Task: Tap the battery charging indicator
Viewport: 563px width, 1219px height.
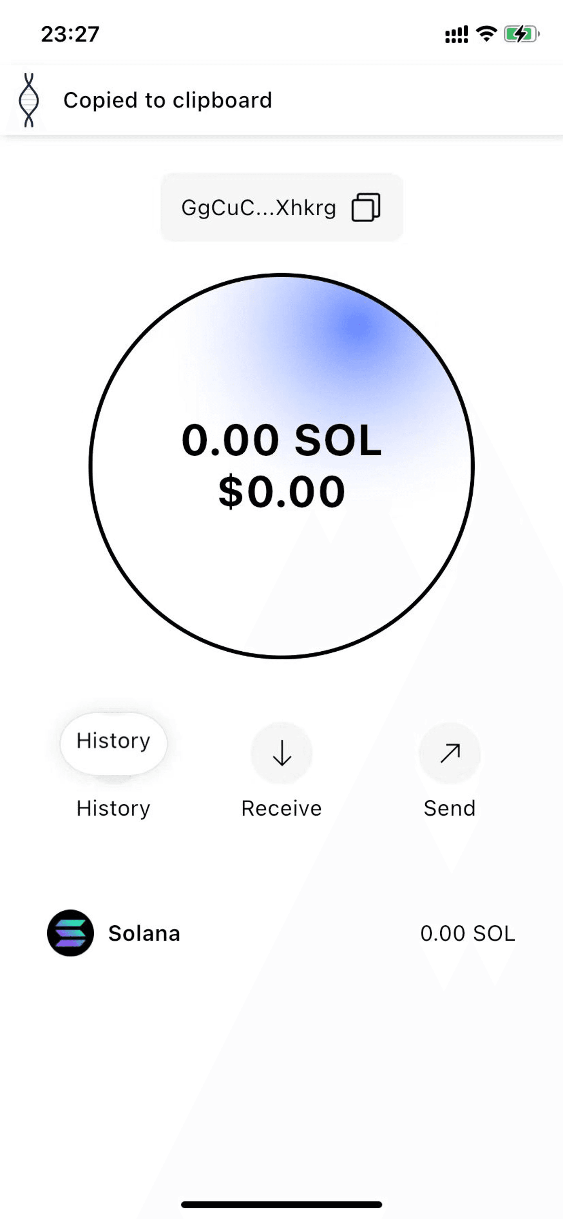Action: [x=522, y=34]
